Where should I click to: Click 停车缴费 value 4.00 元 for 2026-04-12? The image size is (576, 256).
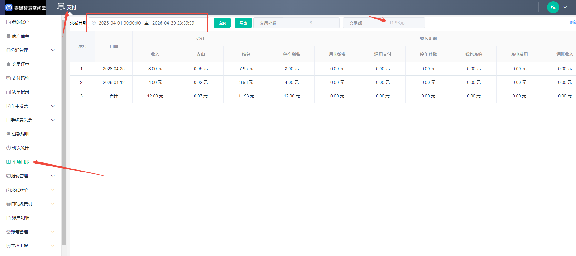point(292,82)
